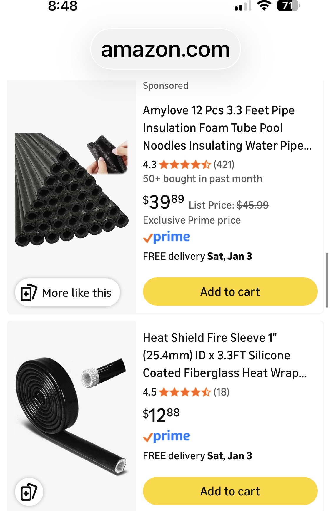Screen dimensions: 331x511
Task: Add Heat Shield Fire Sleeve to cart
Action: (230, 491)
